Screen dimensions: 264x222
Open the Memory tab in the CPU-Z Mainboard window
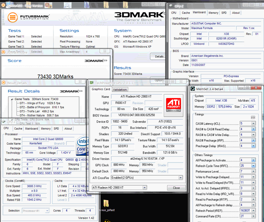pos(213,13)
